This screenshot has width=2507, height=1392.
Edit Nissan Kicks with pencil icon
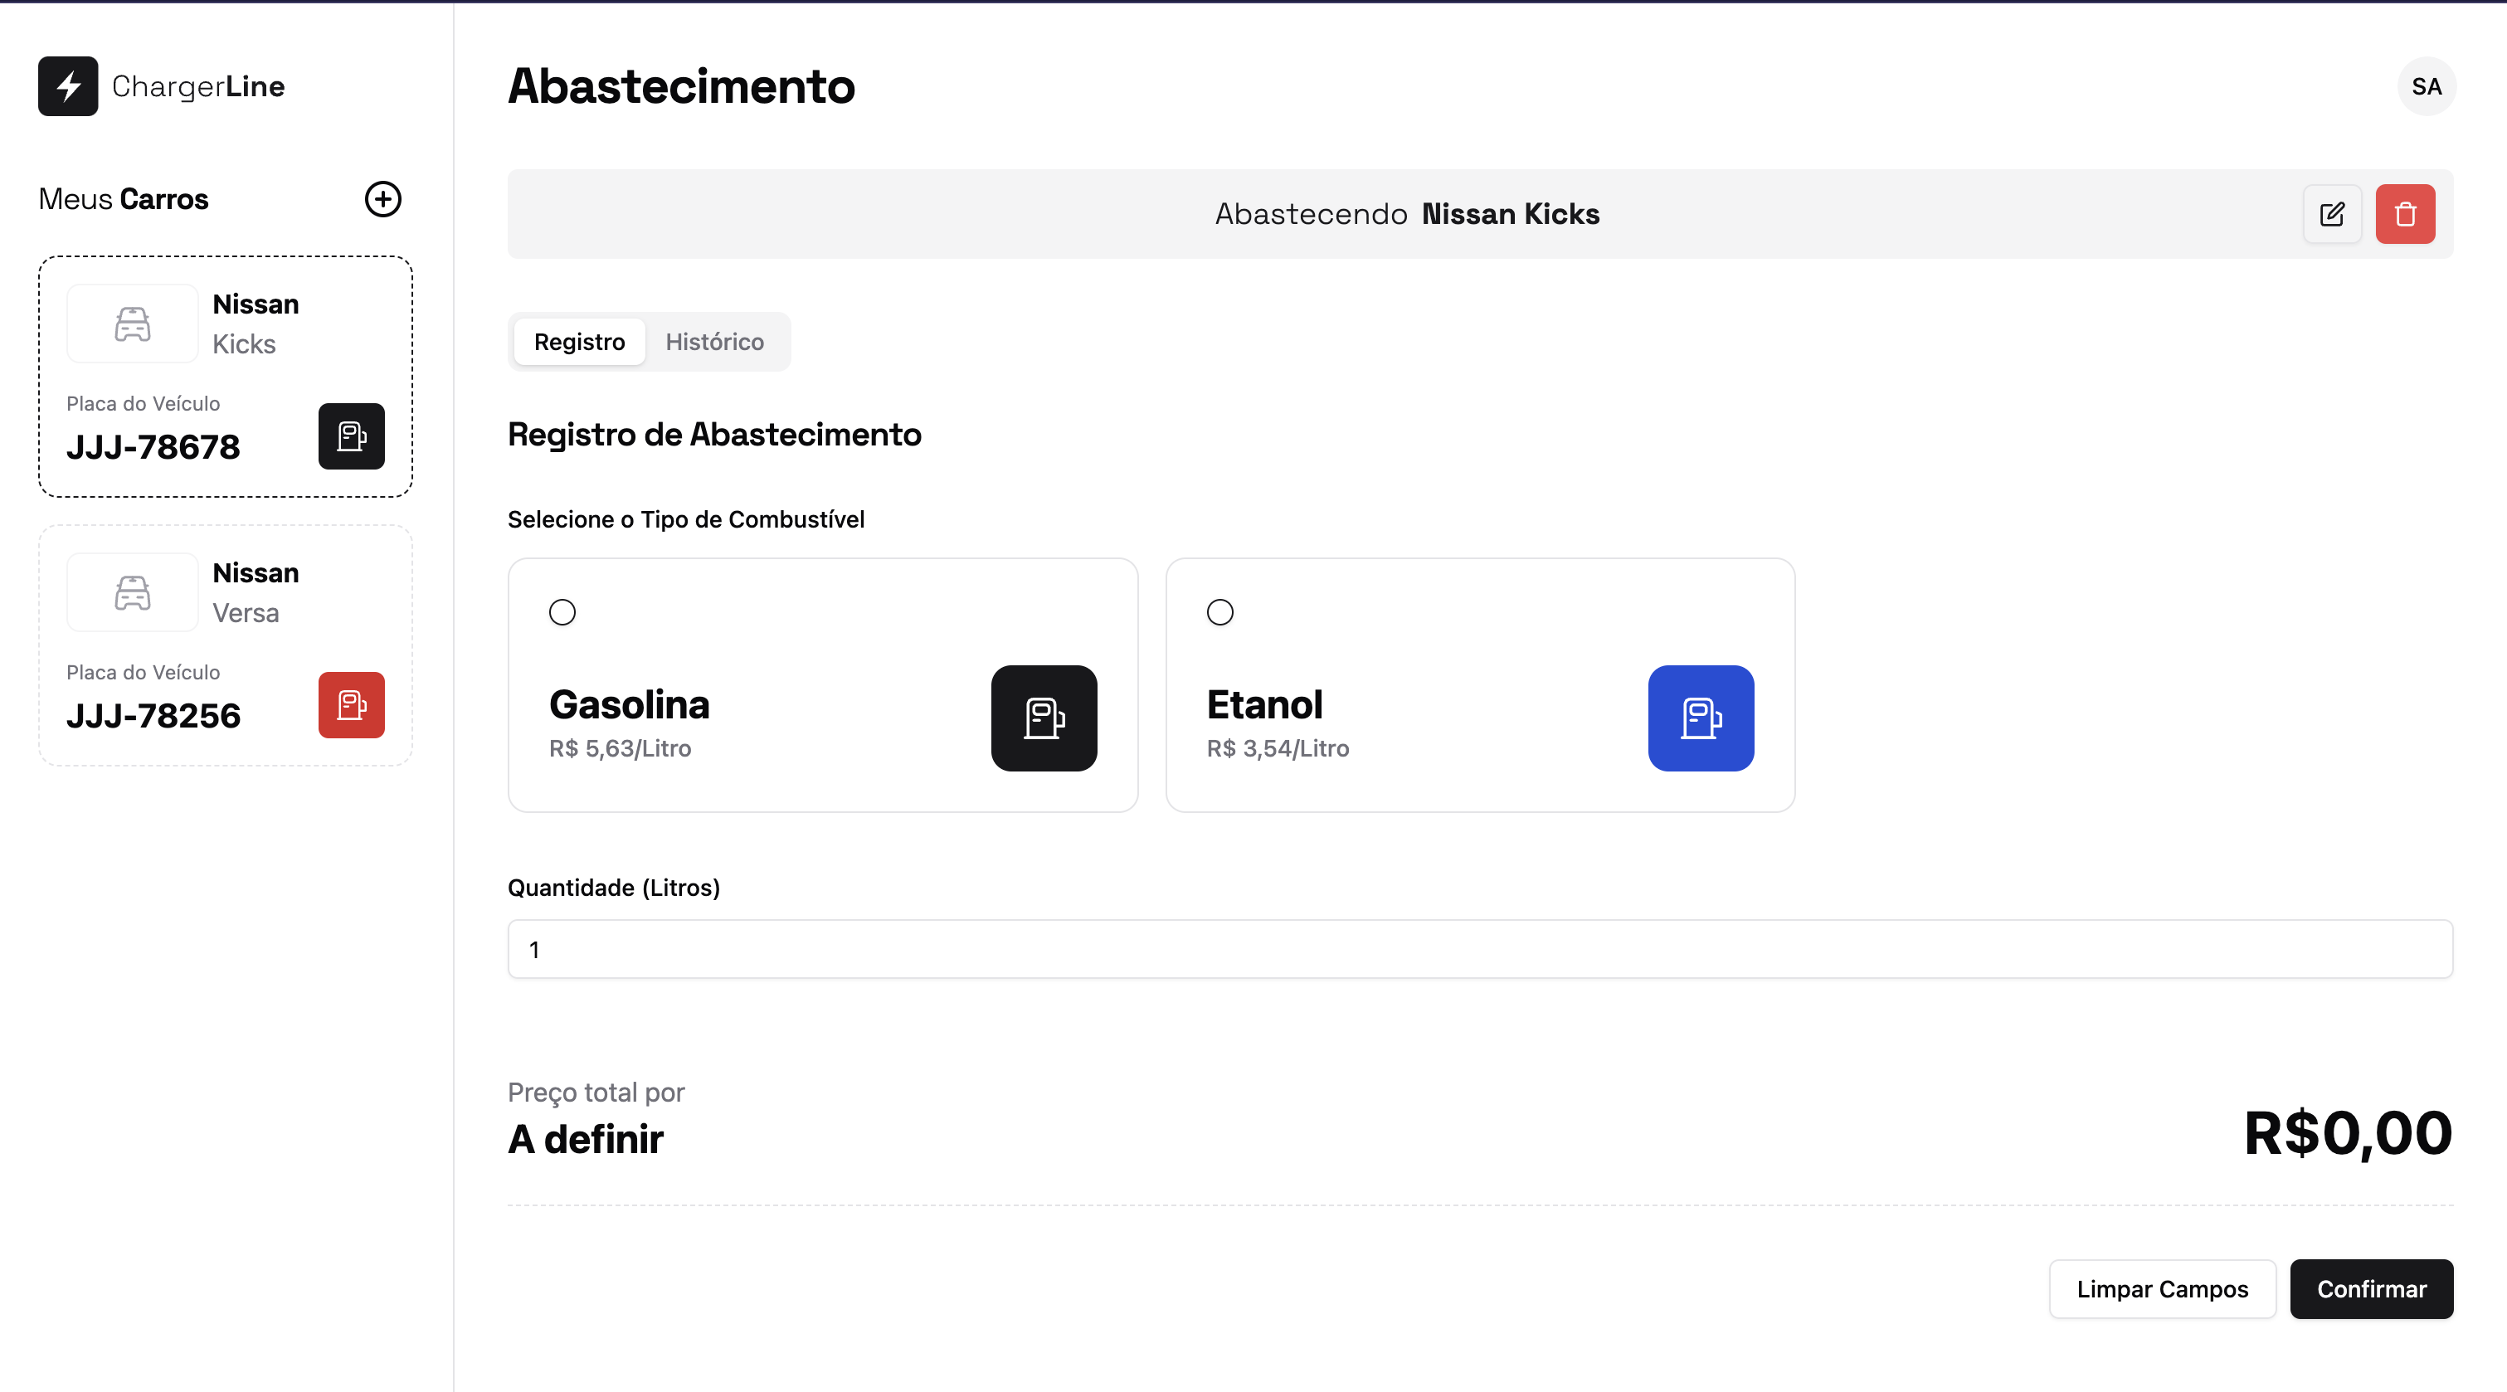pos(2332,214)
